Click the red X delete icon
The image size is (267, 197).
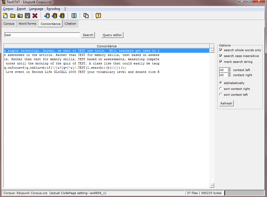pyautogui.click(x=35, y=16)
